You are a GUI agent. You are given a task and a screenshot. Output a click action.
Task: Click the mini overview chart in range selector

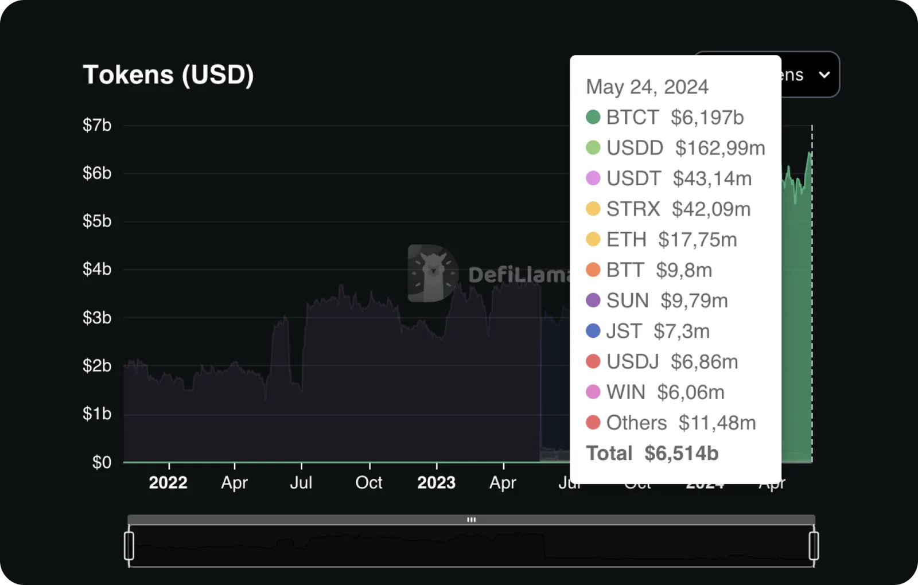point(471,546)
